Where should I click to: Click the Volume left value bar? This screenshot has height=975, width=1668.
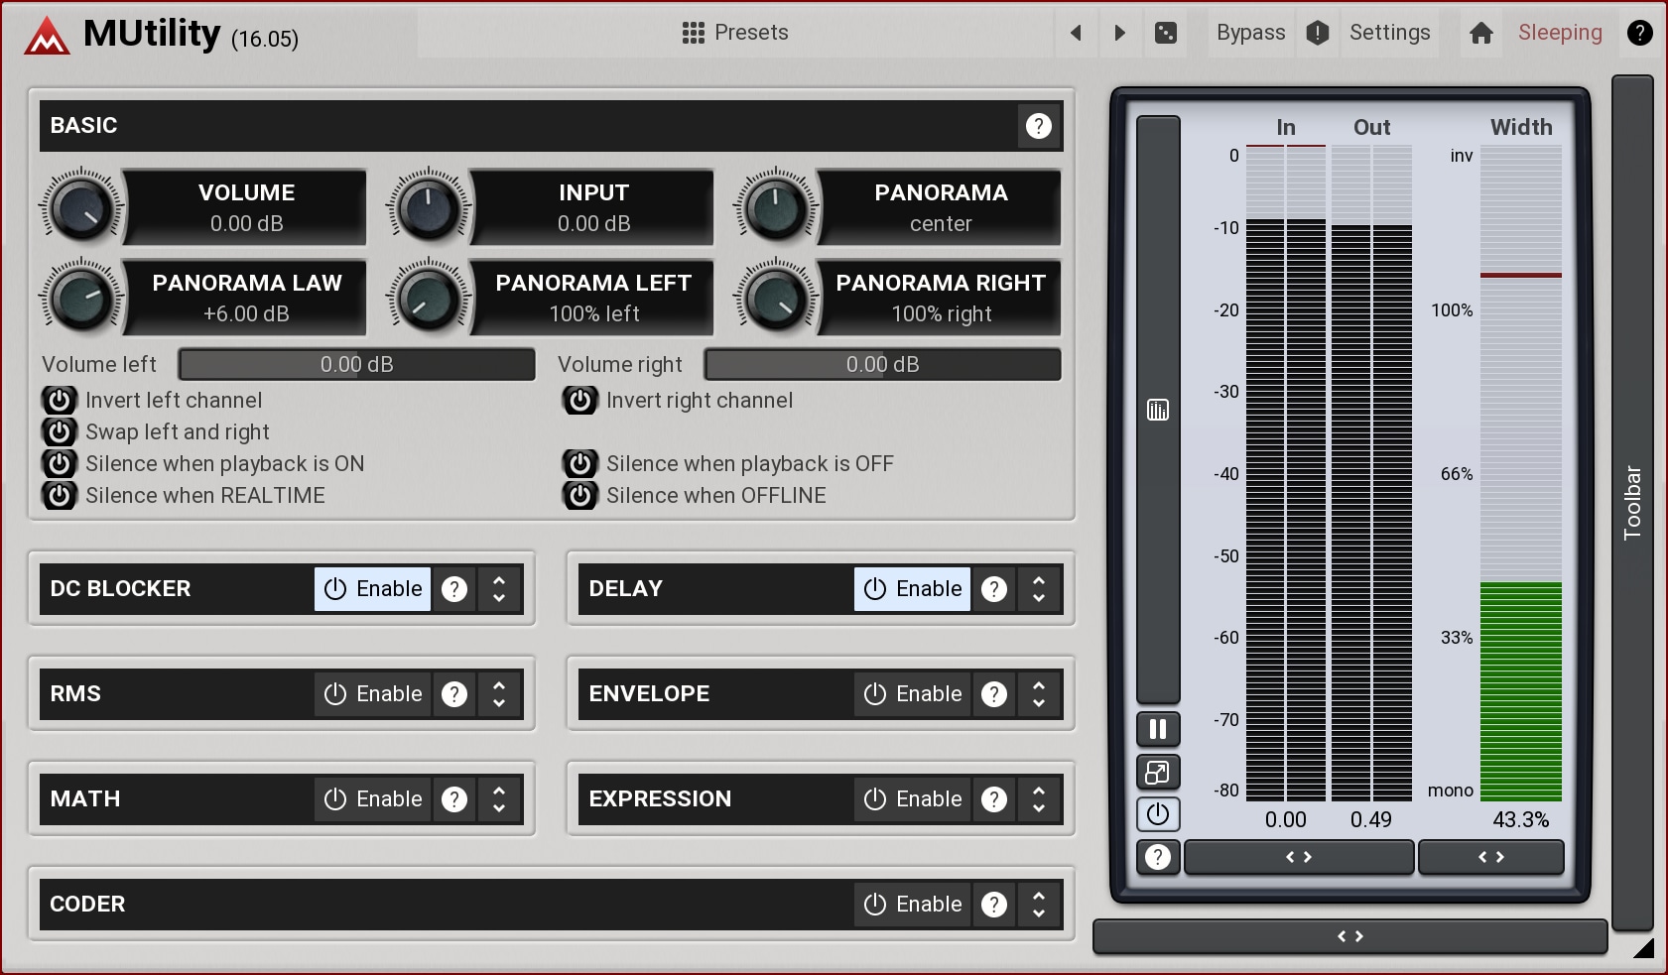pyautogui.click(x=357, y=364)
